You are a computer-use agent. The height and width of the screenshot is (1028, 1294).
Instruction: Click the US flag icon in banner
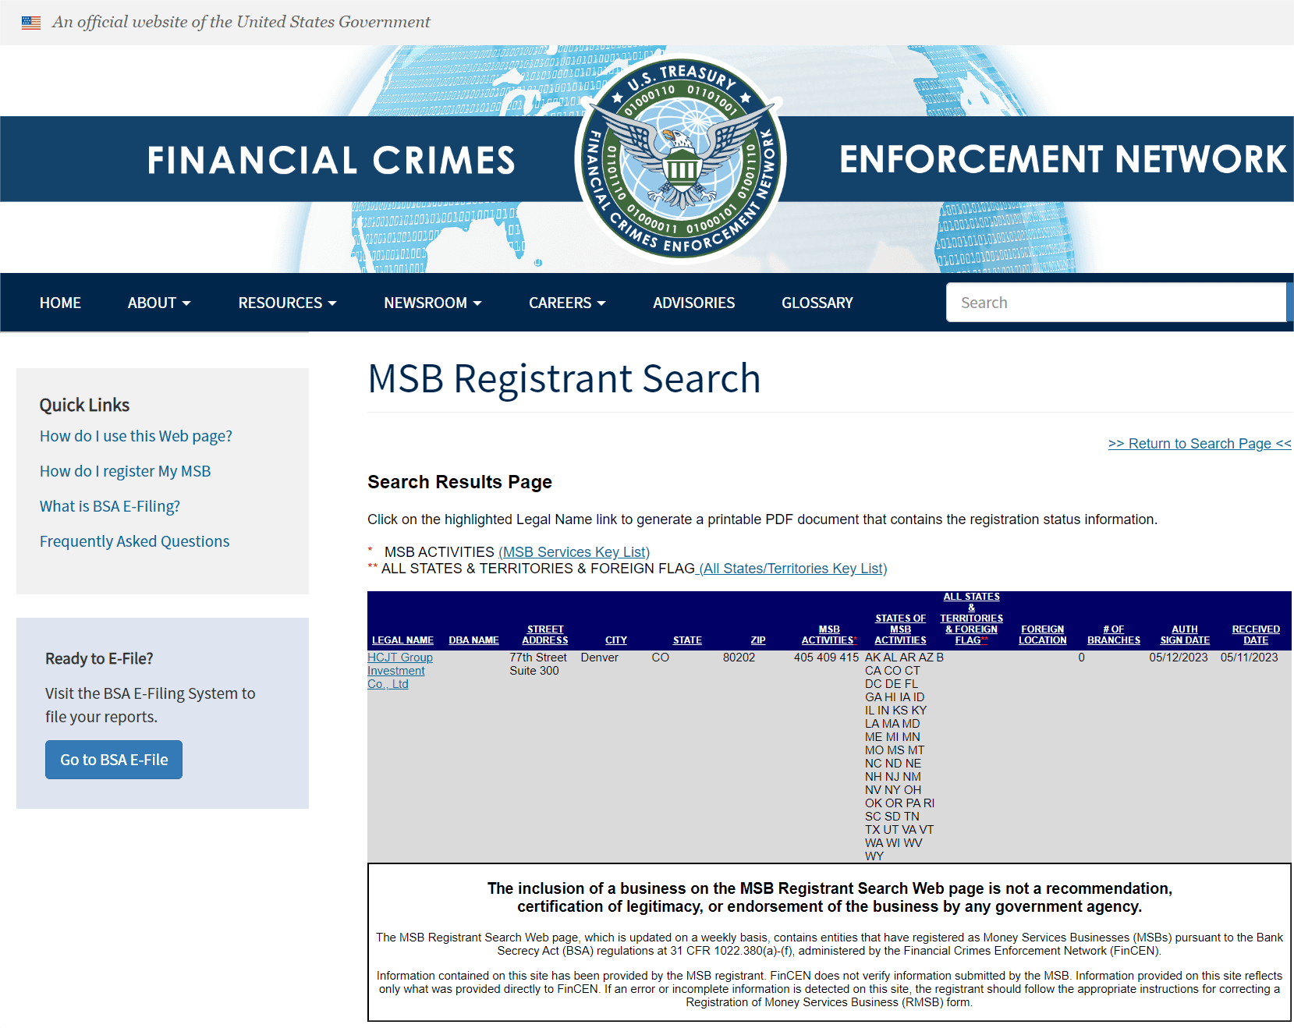tap(31, 23)
